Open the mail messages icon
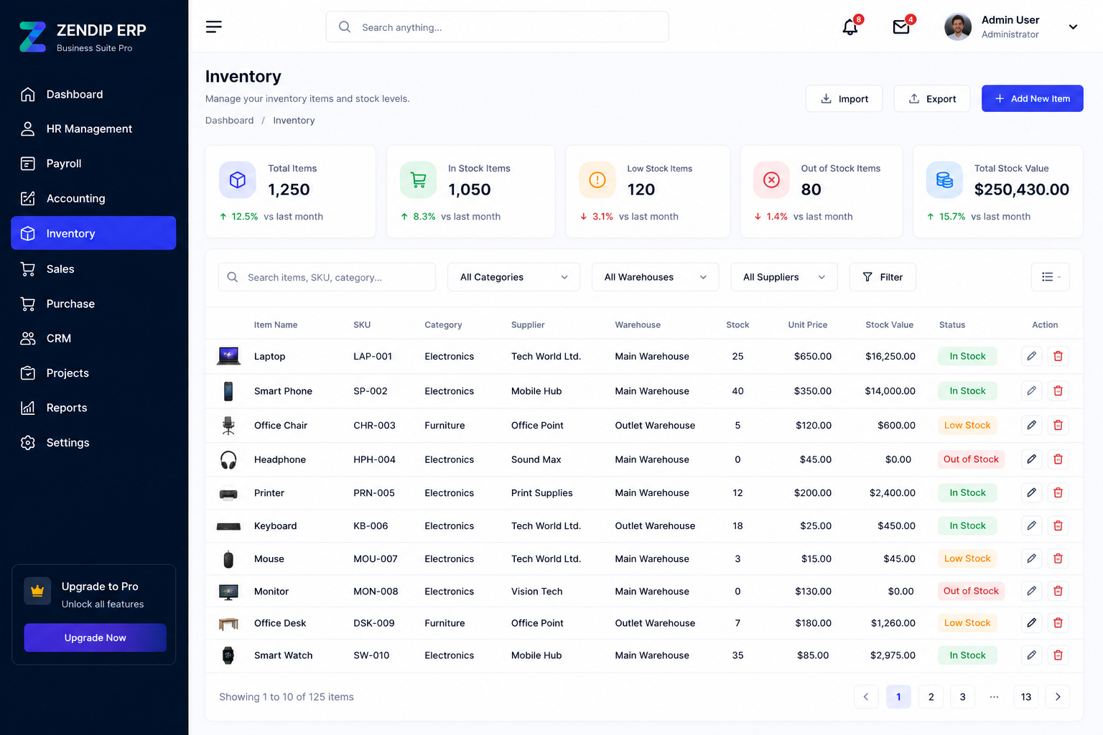Viewport: 1103px width, 735px height. coord(901,27)
